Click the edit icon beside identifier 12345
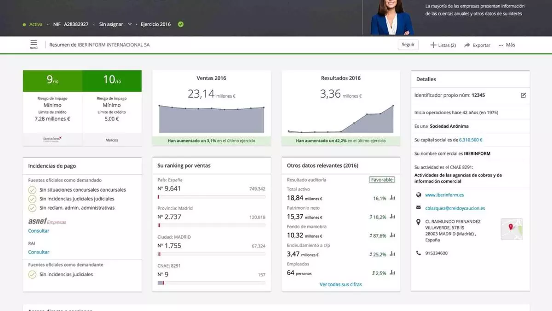The height and width of the screenshot is (311, 552). coord(523,95)
